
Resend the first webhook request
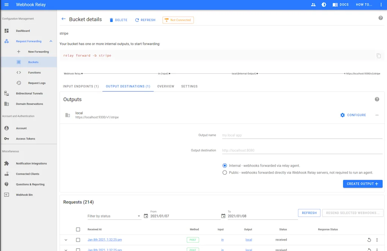coord(369,239)
